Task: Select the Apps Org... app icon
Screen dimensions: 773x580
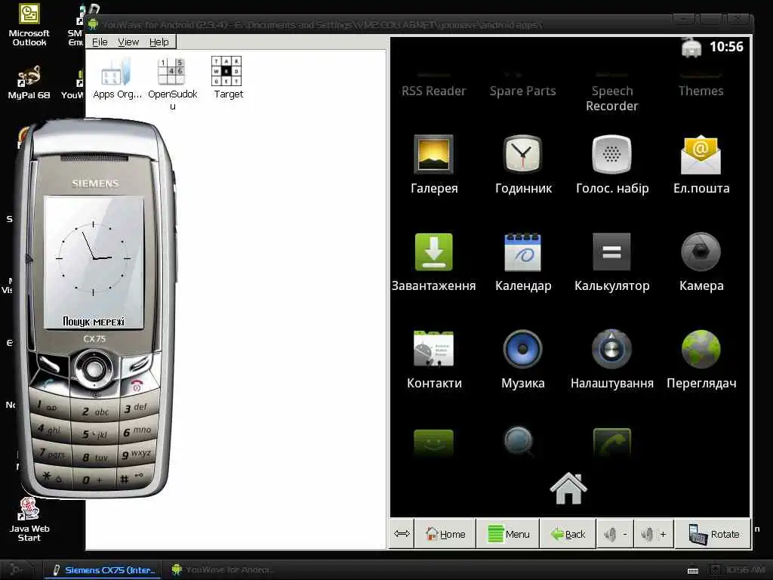Action: click(117, 79)
